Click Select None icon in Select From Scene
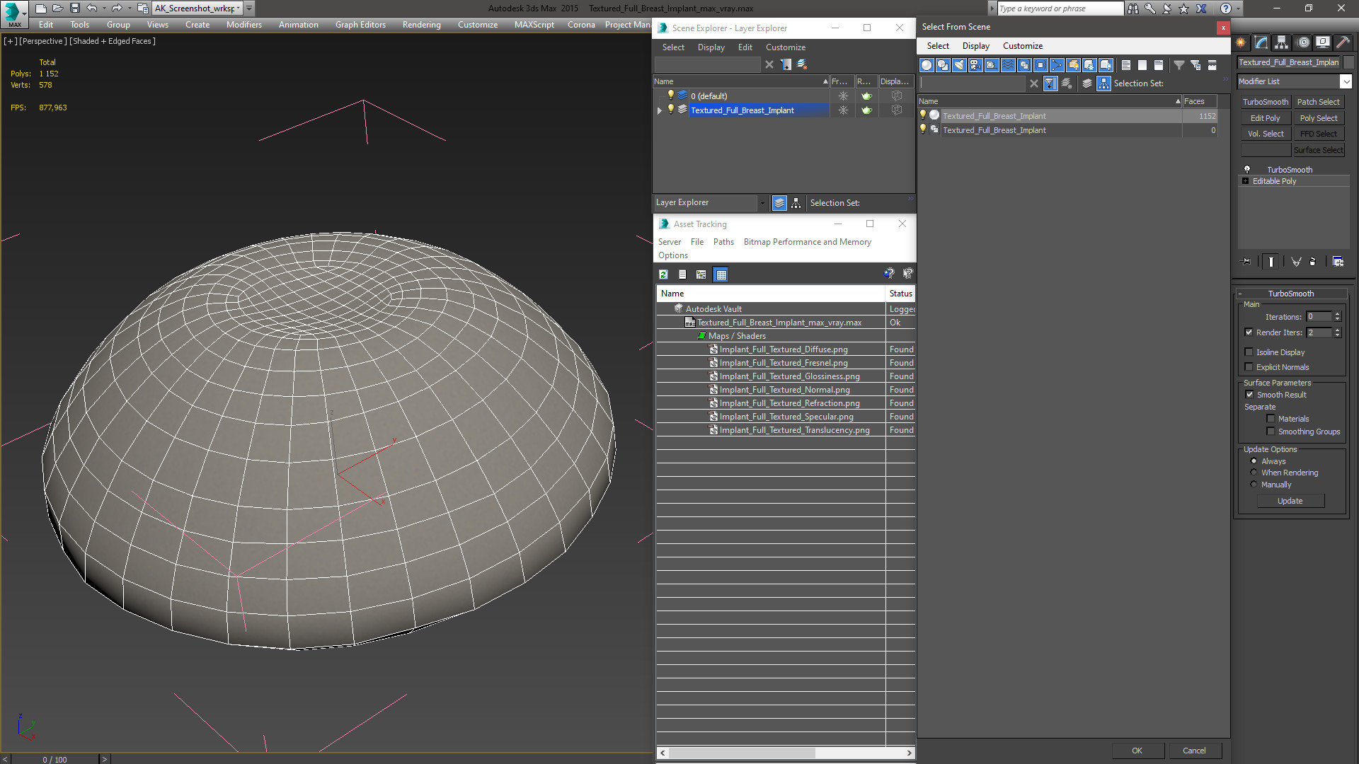Screen dimensions: 1359x764 point(1142,65)
